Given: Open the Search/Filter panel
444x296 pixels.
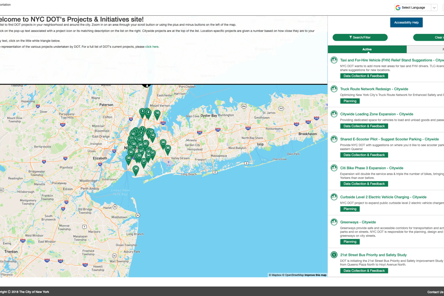Looking at the screenshot, I should pyautogui.click(x=360, y=37).
